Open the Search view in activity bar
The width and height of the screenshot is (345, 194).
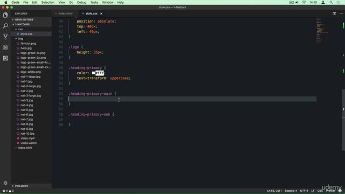click(5, 26)
